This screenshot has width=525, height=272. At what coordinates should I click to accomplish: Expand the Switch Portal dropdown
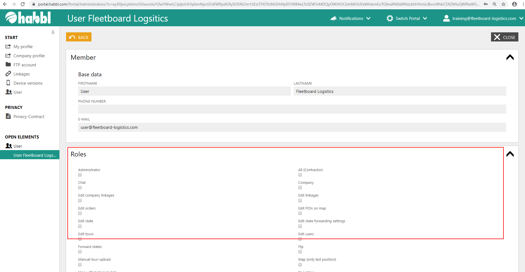point(407,19)
